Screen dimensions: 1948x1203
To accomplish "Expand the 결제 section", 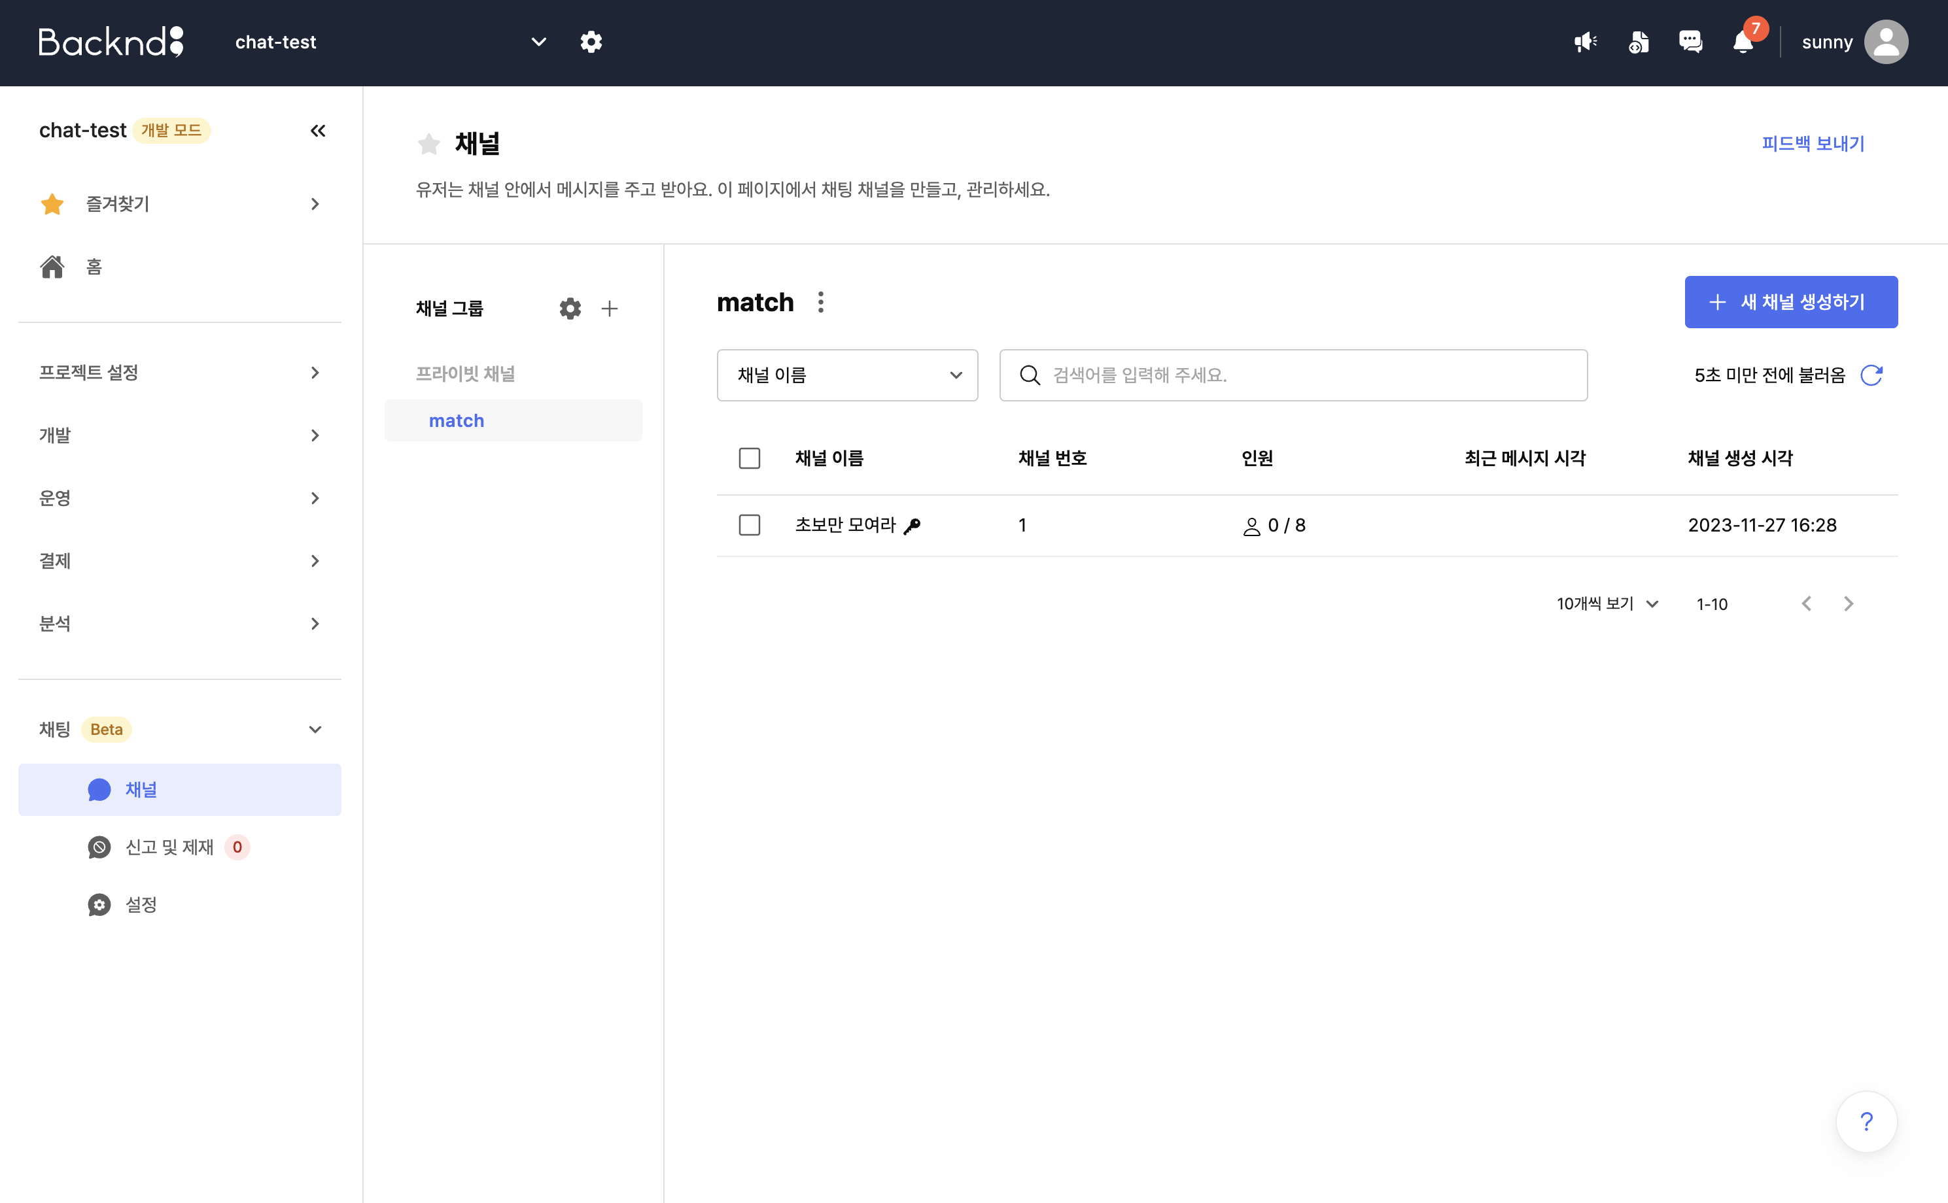I will [180, 561].
